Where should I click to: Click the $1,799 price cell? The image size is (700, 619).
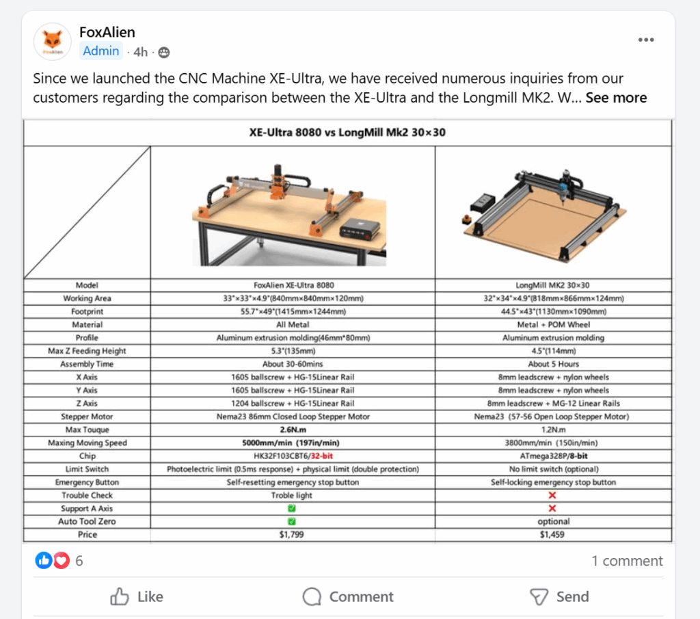[x=292, y=534]
